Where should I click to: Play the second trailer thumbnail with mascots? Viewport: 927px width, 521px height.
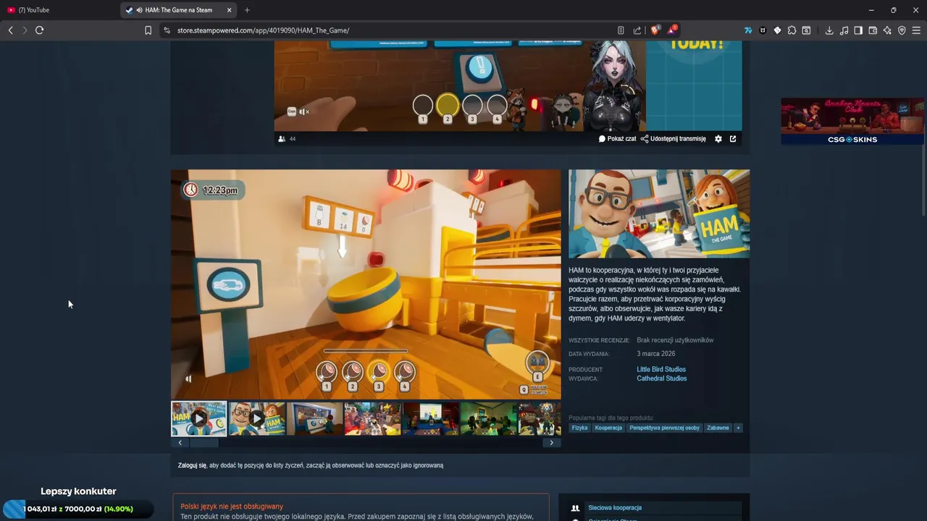(x=257, y=418)
